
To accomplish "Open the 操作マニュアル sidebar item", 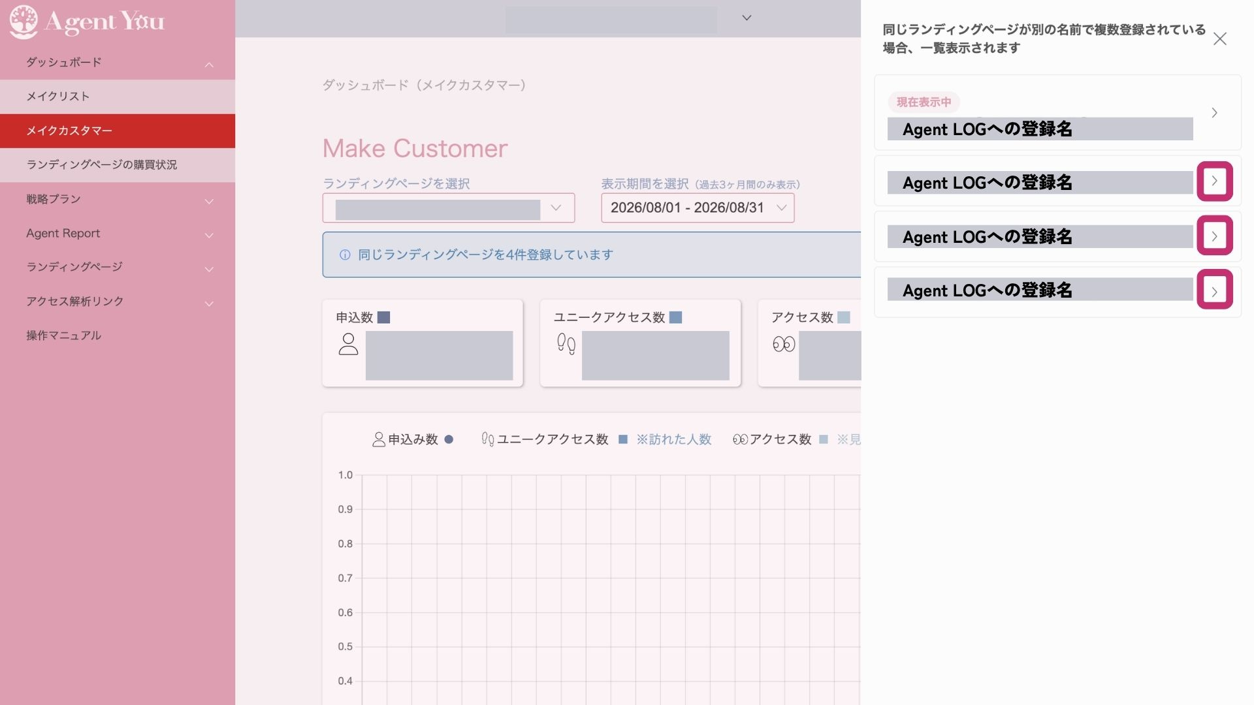I will click(63, 336).
